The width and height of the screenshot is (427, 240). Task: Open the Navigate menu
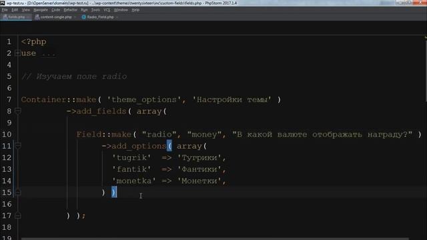tap(41, 10)
